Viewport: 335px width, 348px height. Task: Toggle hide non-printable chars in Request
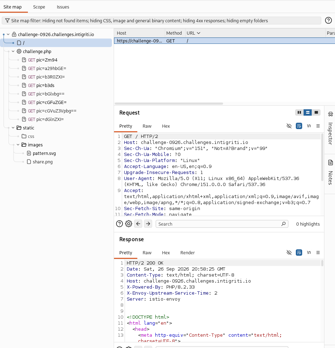[289, 126]
